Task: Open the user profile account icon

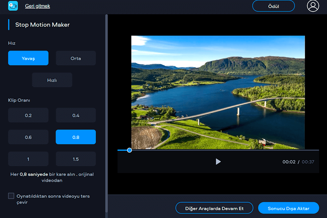Action: pos(313,6)
